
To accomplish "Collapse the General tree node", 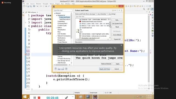I will tap(55, 13).
